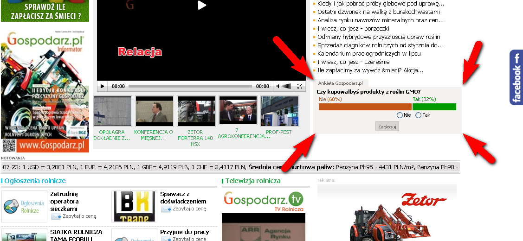Click envelope icon beside Spawacz ad
This screenshot has width=523, height=241.
166,209
